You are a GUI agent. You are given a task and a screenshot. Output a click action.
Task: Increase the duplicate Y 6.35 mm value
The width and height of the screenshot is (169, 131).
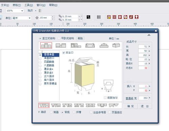[x=81, y=20]
